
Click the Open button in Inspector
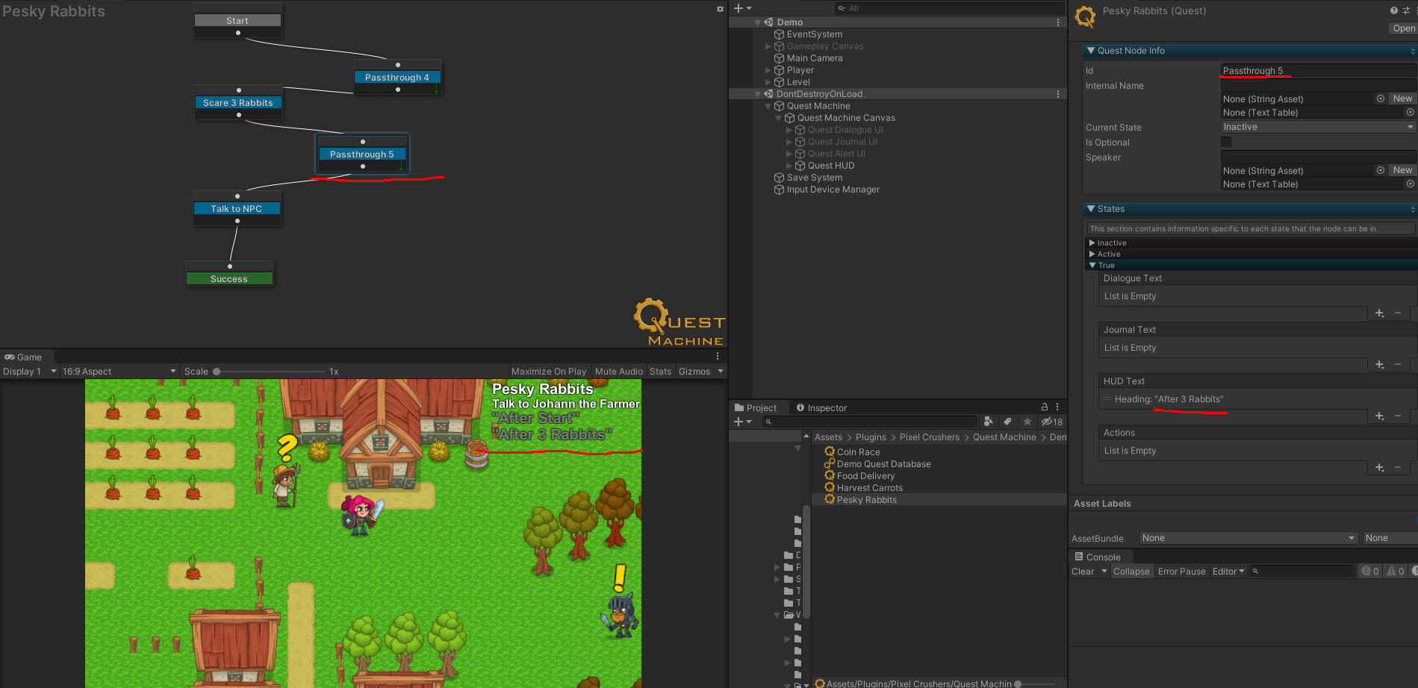tap(1403, 28)
